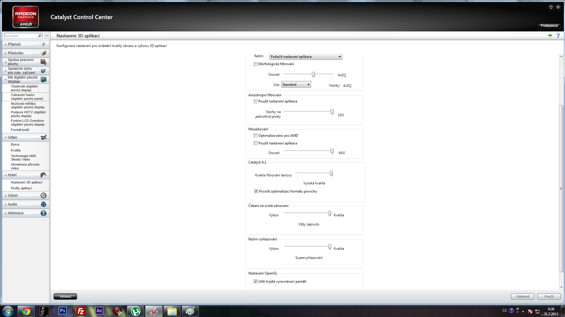Uncheck Povolit optimalizaci formátu povrchu
The width and height of the screenshot is (565, 317).
pos(256,191)
